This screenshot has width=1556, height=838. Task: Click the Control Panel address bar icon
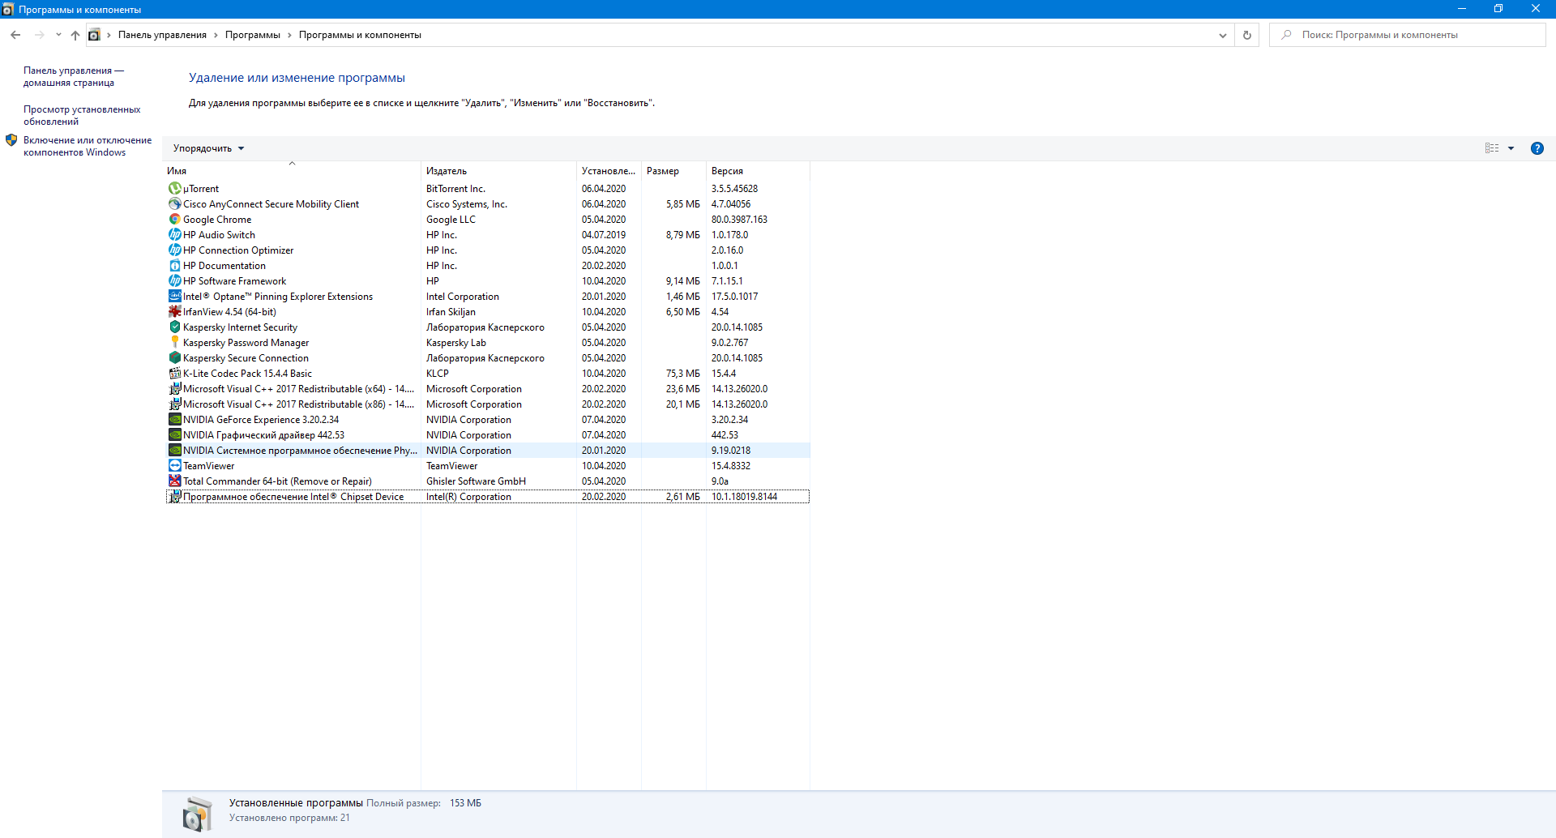94,35
